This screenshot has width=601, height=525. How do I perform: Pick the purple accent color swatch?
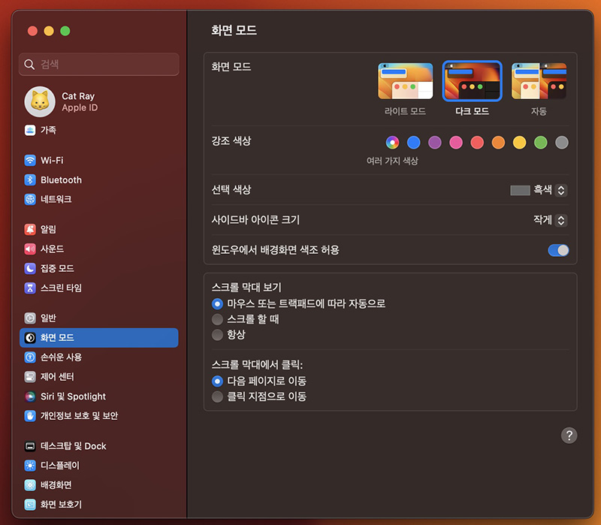point(435,143)
